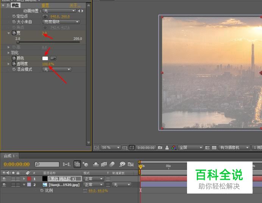Open the 宽度滑块 size-from dropdown
This screenshot has height=203, width=262.
click(61, 22)
